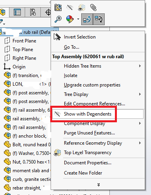Expand the Appearances dropdown arrow
The height and width of the screenshot is (195, 151).
(x=78, y=19)
